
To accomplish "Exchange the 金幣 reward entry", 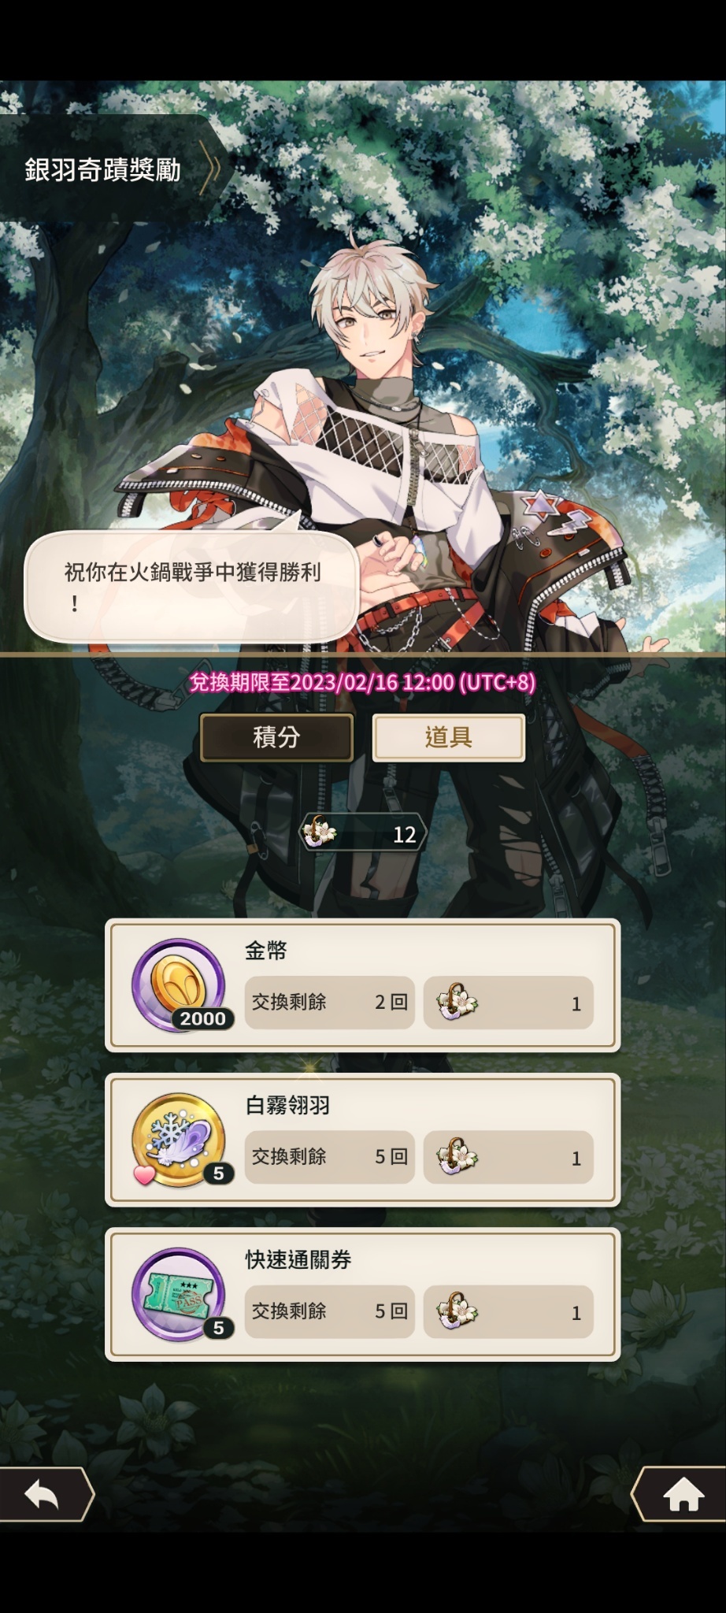I will click(x=363, y=985).
